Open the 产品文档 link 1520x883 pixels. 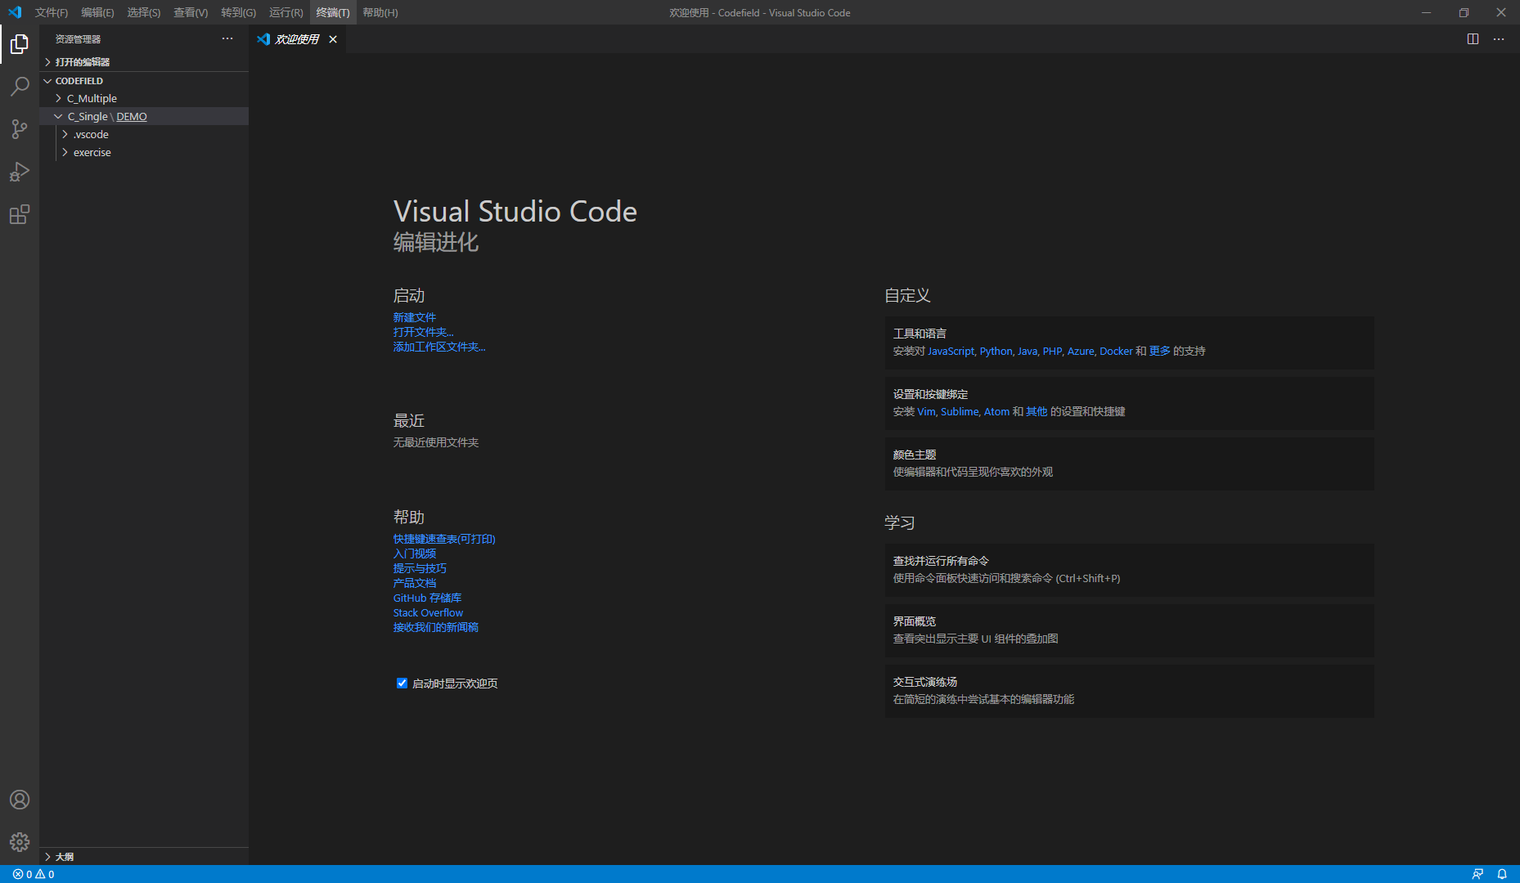415,583
